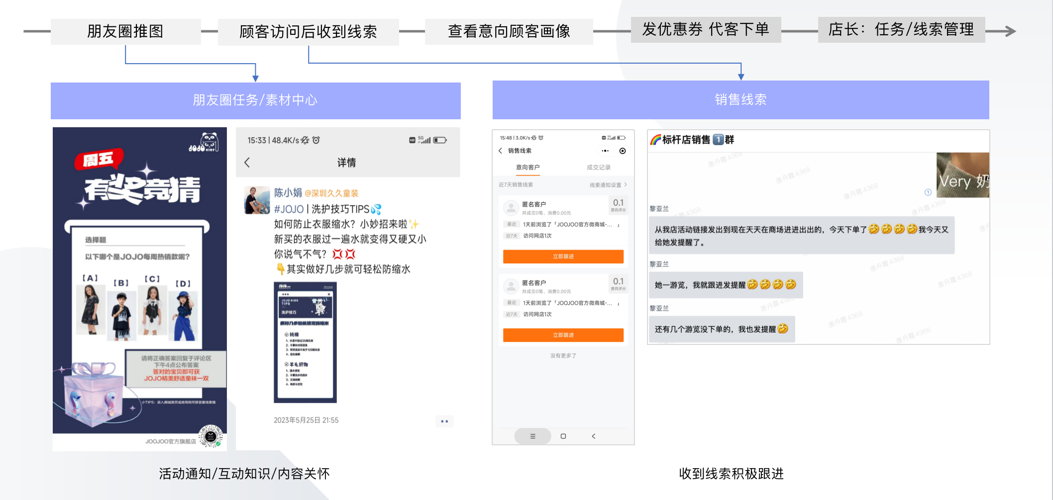The height and width of the screenshot is (500, 1053).
Task: Click lower 立即跟进 orange button
Action: click(x=563, y=335)
